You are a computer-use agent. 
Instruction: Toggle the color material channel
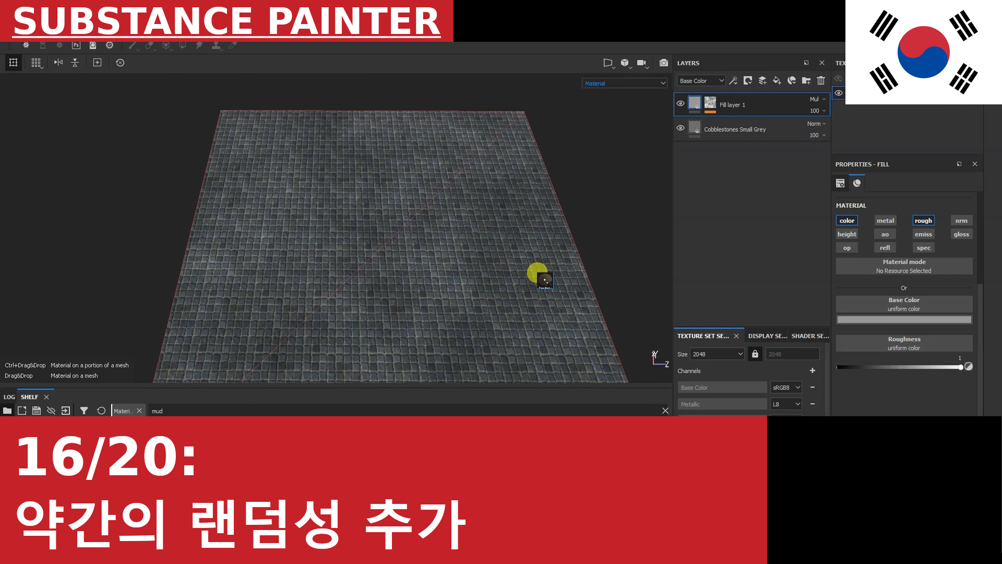(847, 221)
